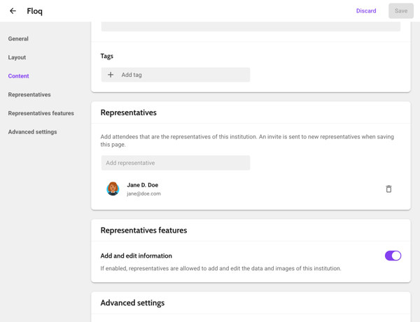Click the Save button
The height and width of the screenshot is (322, 420).
click(x=401, y=11)
